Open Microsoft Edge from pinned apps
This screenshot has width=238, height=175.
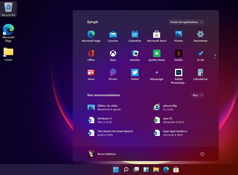coord(91,34)
